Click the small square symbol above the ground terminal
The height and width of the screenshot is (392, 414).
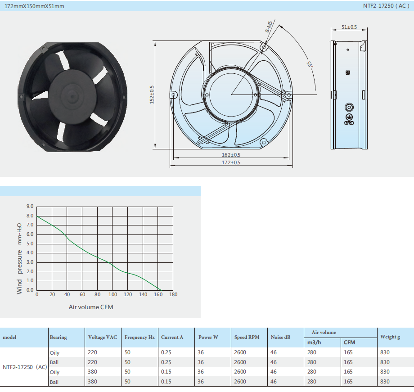click(x=348, y=72)
